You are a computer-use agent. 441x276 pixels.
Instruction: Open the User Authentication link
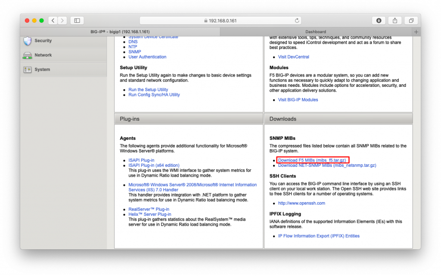point(147,57)
